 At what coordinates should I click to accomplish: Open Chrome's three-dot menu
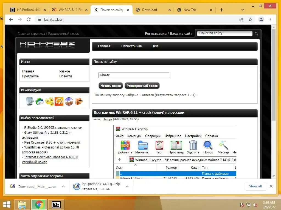point(270,19)
